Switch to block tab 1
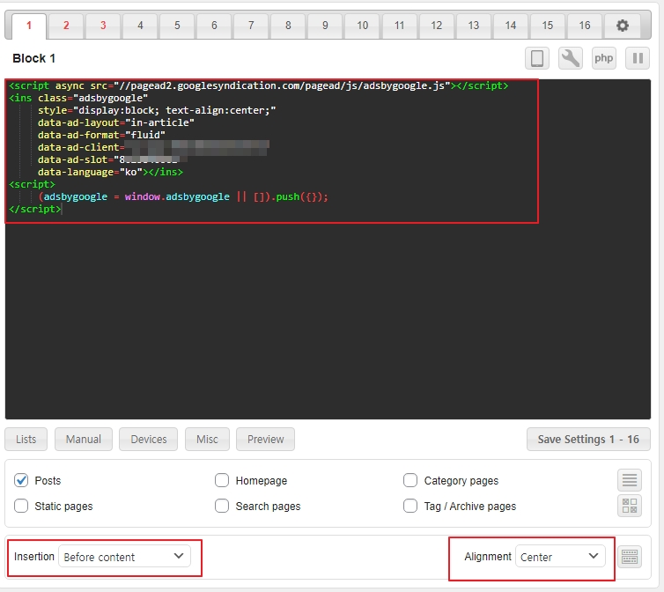The width and height of the screenshot is (664, 592). pyautogui.click(x=29, y=26)
